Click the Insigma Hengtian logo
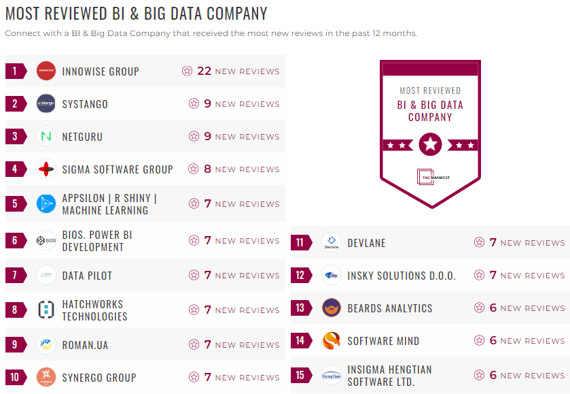570x394 pixels. pos(331,375)
